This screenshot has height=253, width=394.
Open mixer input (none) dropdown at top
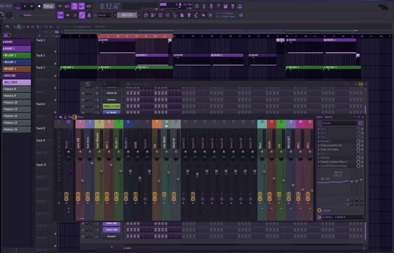click(x=339, y=123)
